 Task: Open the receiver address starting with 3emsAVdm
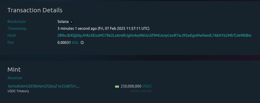tap(43, 86)
